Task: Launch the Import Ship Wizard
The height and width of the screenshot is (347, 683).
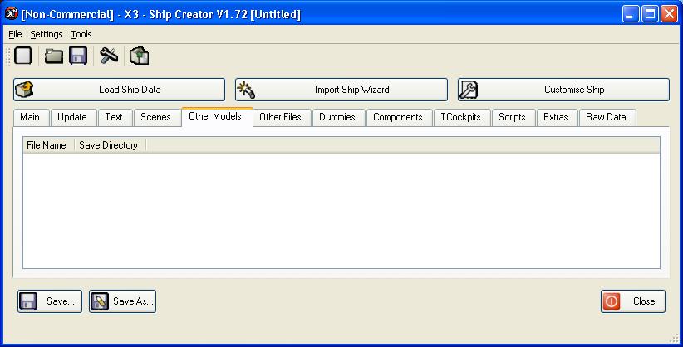Action: coord(341,90)
